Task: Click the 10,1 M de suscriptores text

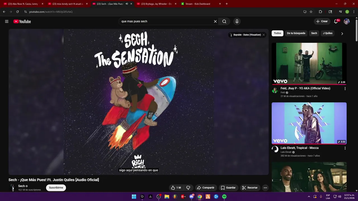Action: click(29, 190)
